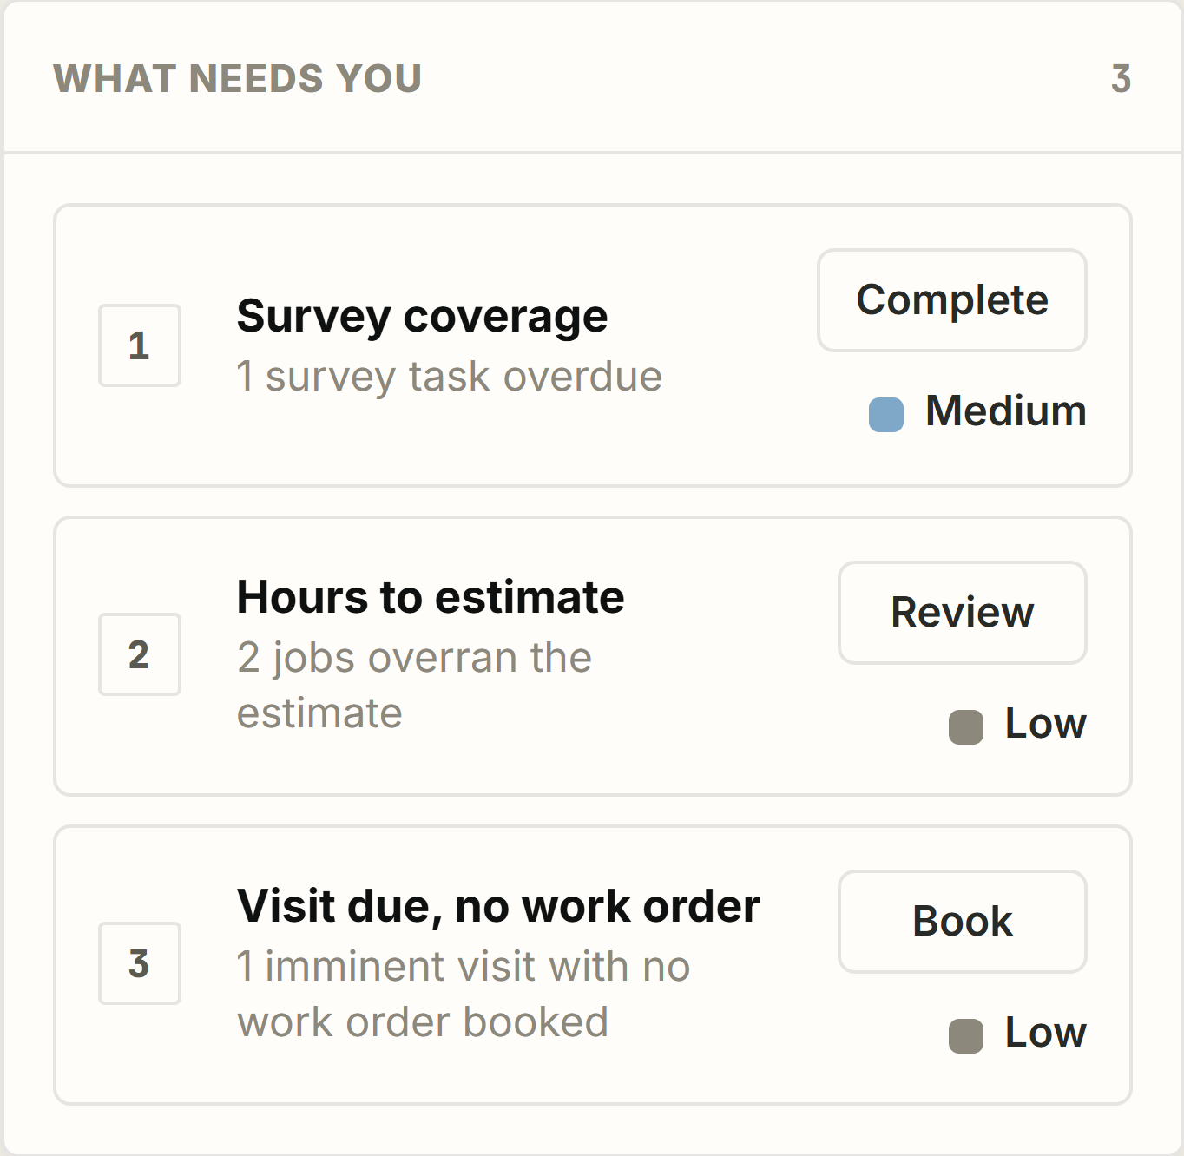Click '1 survey task overdue' text
The image size is (1184, 1156).
(x=450, y=377)
